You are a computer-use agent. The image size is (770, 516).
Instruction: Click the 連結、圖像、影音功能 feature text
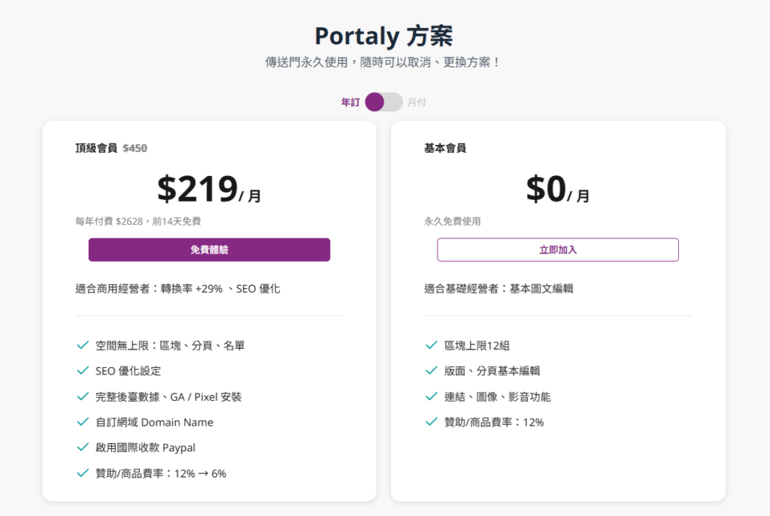coord(498,396)
